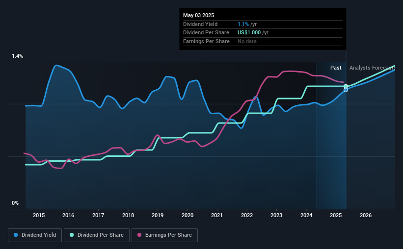This screenshot has width=403, height=249.
Task: Click the 1.1% dividend yield value
Action: [243, 24]
